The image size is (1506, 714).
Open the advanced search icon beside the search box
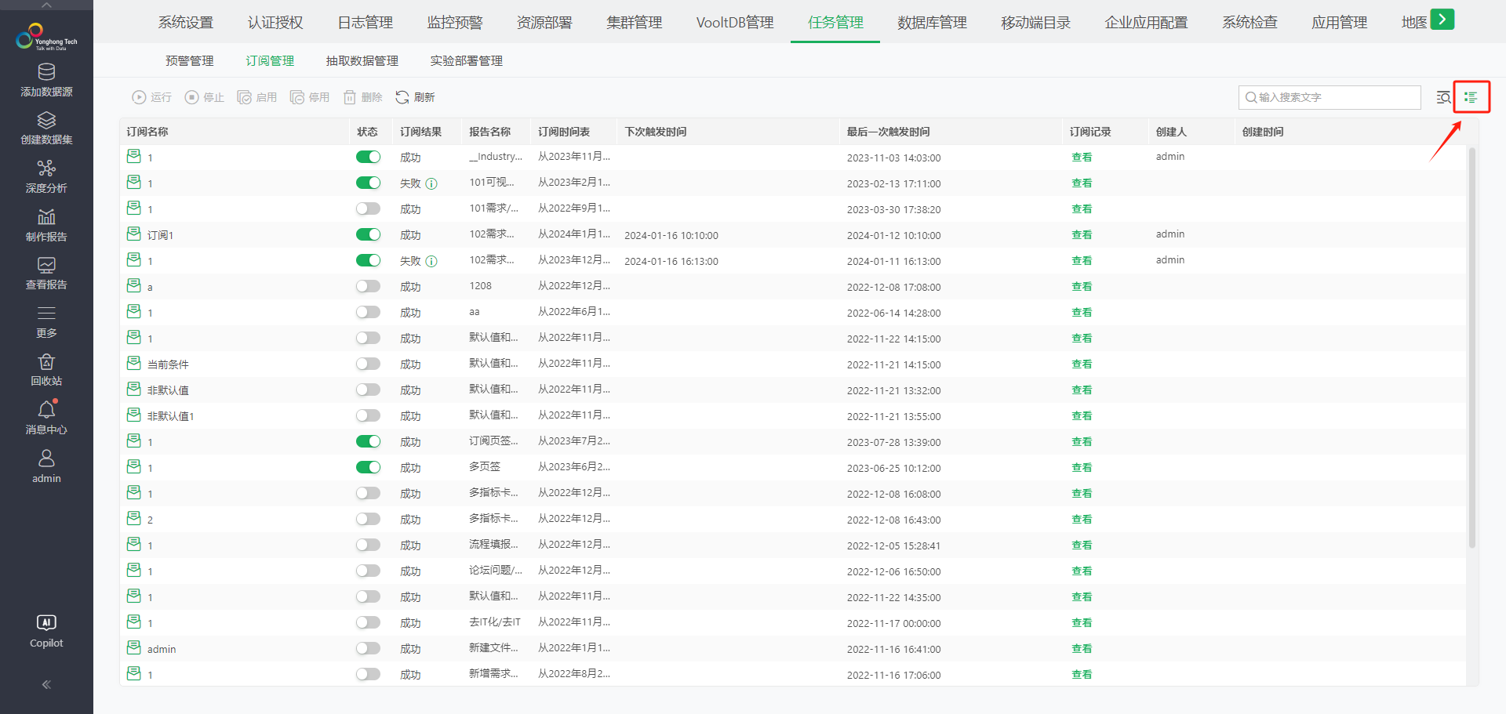pyautogui.click(x=1443, y=96)
